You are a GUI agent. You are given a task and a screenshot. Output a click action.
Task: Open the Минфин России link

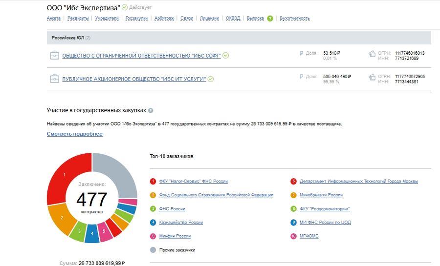pyautogui.click(x=175, y=236)
